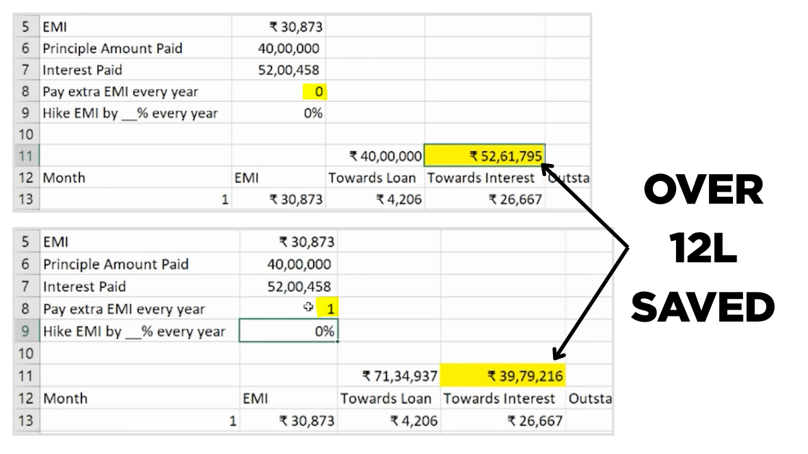Click the ₹4,206 cell in upper table
The height and width of the screenshot is (454, 808).
click(x=374, y=200)
